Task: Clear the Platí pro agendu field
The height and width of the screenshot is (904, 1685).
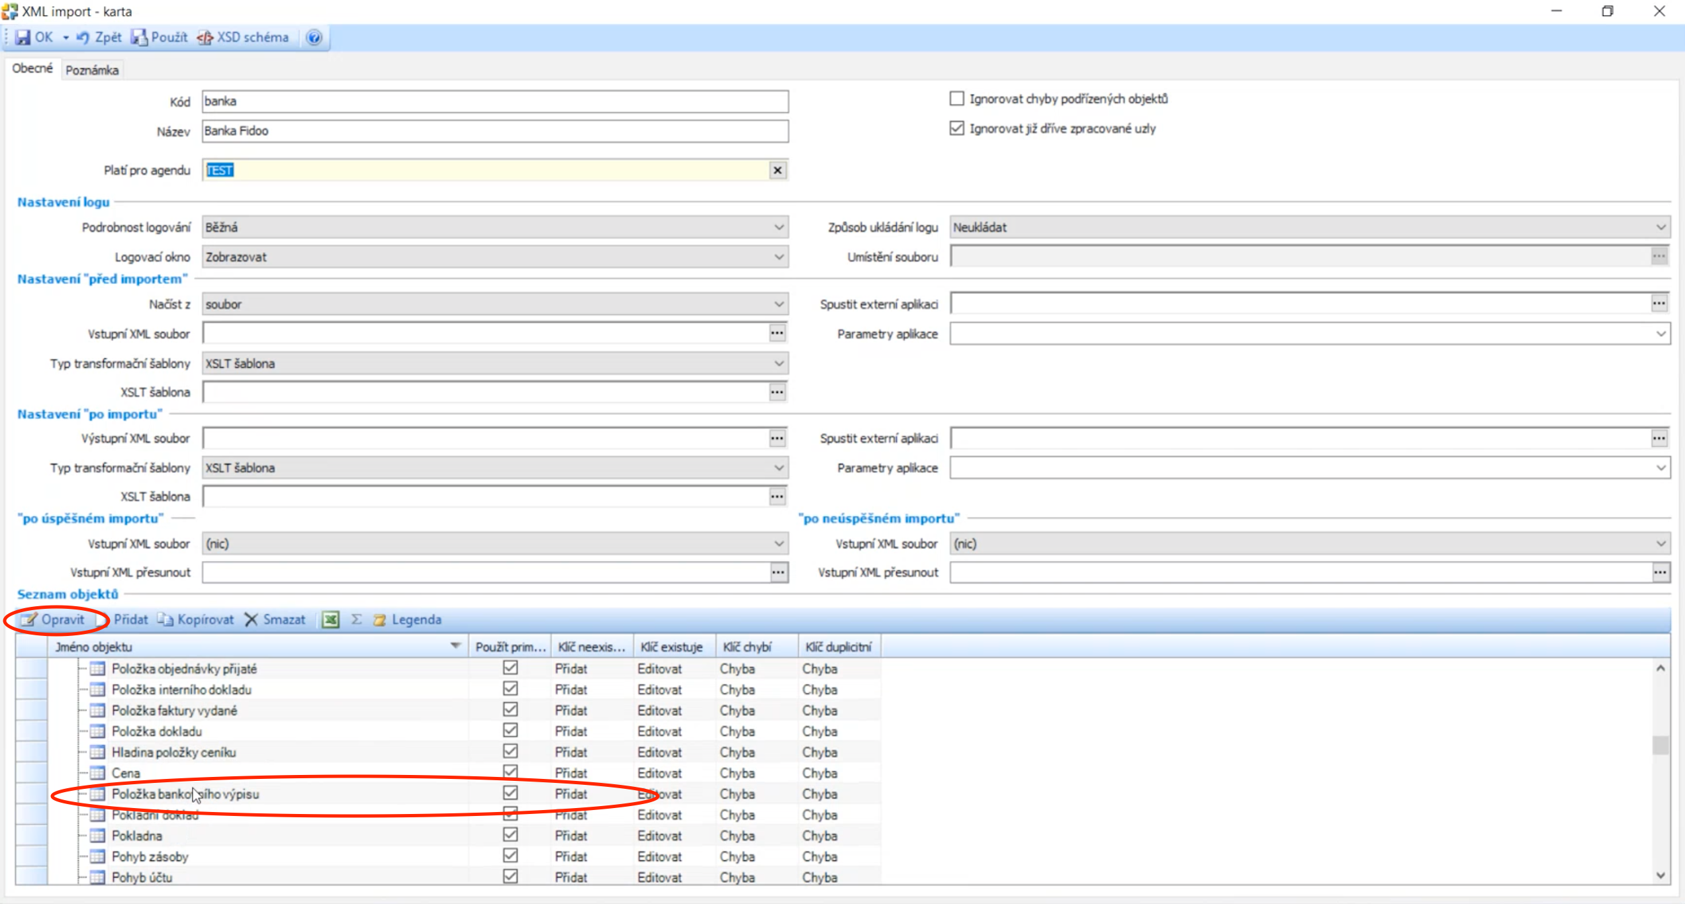Action: (x=778, y=171)
